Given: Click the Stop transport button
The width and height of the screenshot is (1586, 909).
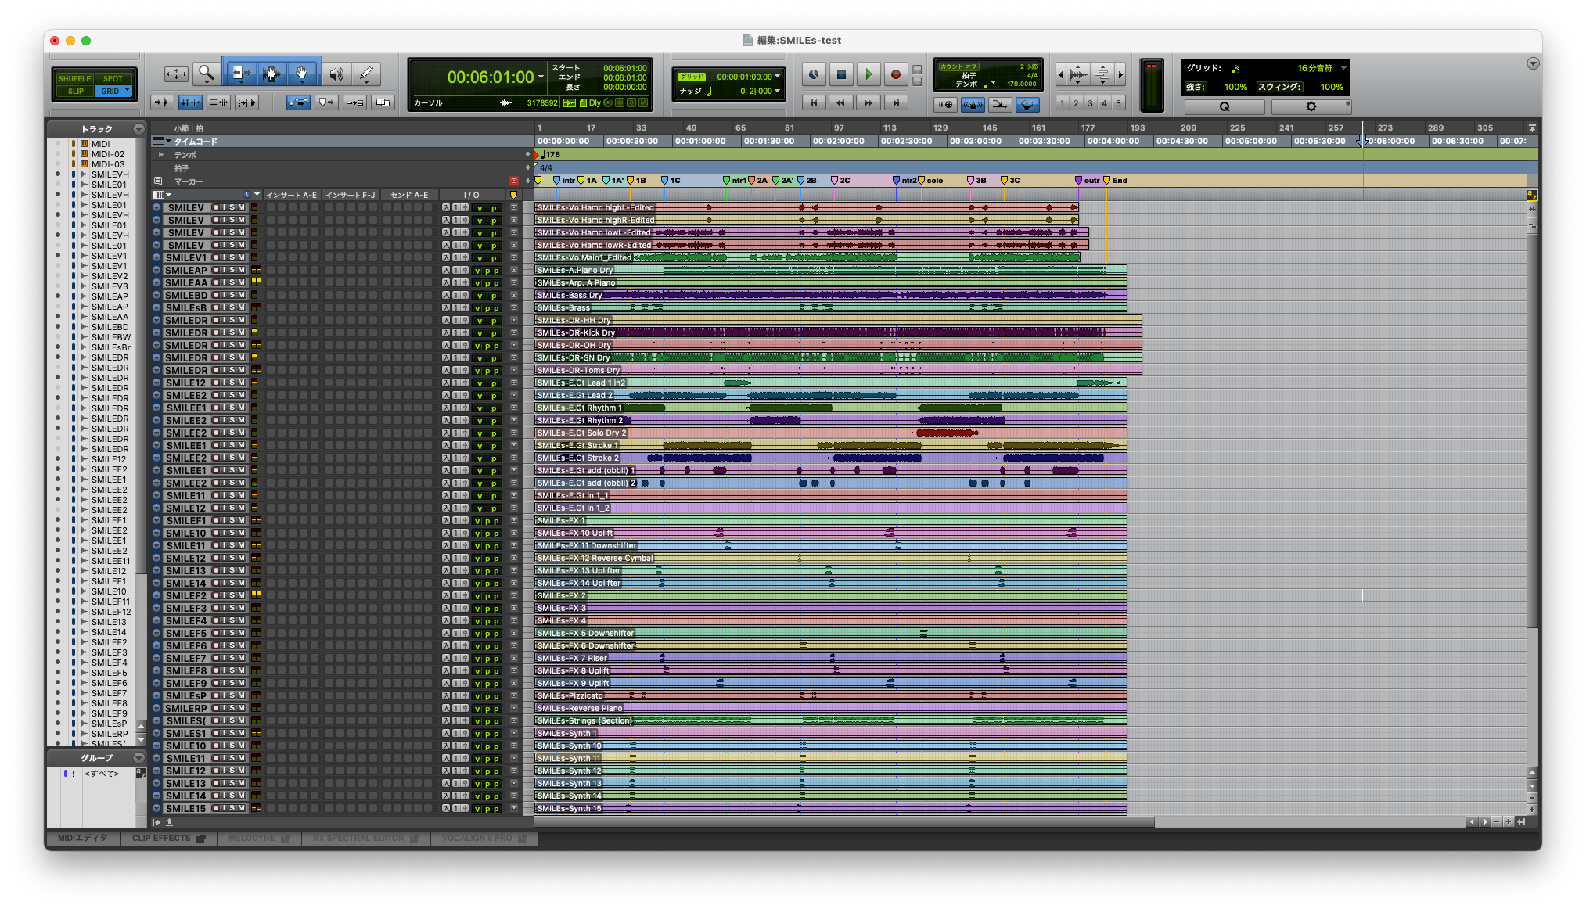Looking at the screenshot, I should click(841, 74).
